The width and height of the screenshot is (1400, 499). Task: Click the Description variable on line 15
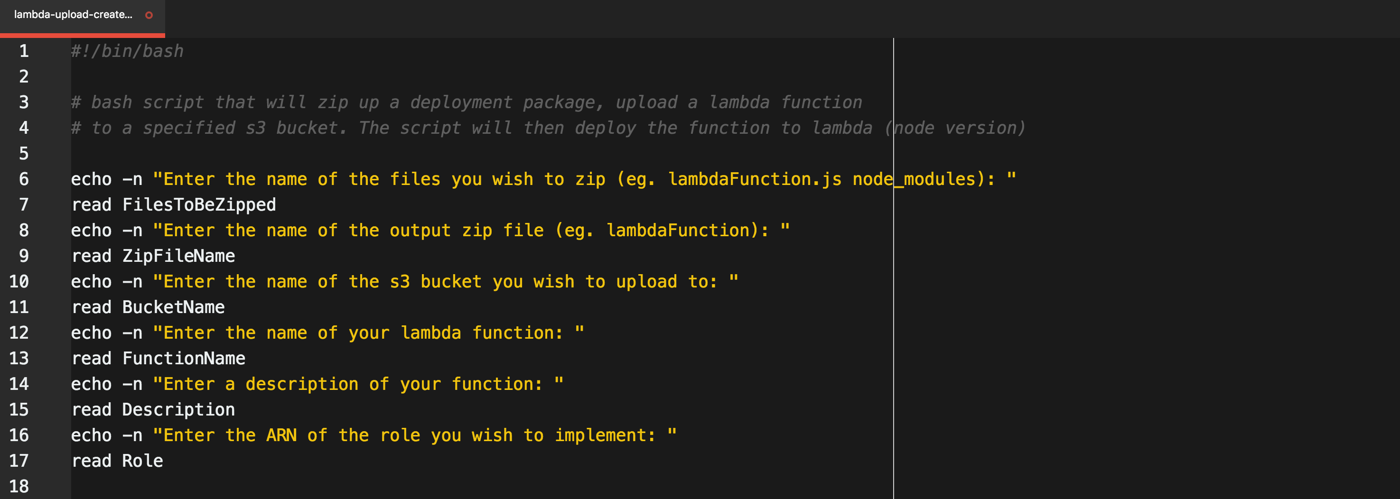click(178, 409)
